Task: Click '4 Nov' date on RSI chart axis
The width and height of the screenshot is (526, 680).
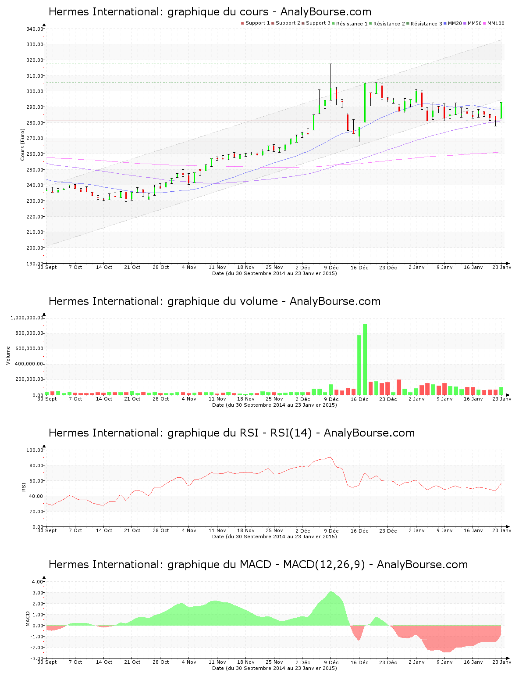Action: (x=189, y=530)
